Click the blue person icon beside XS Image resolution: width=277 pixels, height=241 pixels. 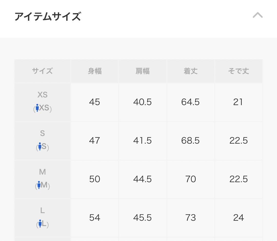click(x=37, y=108)
